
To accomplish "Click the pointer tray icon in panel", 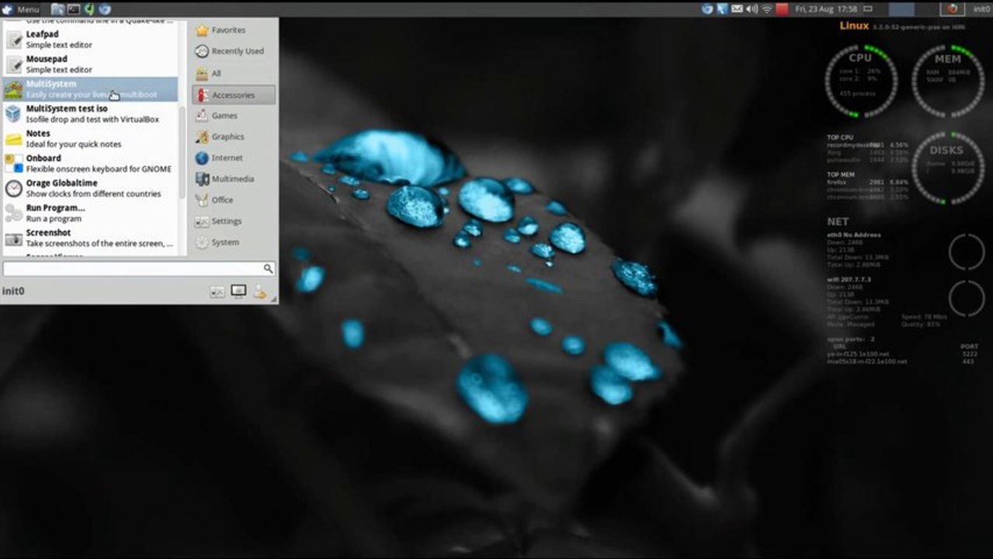I will point(722,9).
